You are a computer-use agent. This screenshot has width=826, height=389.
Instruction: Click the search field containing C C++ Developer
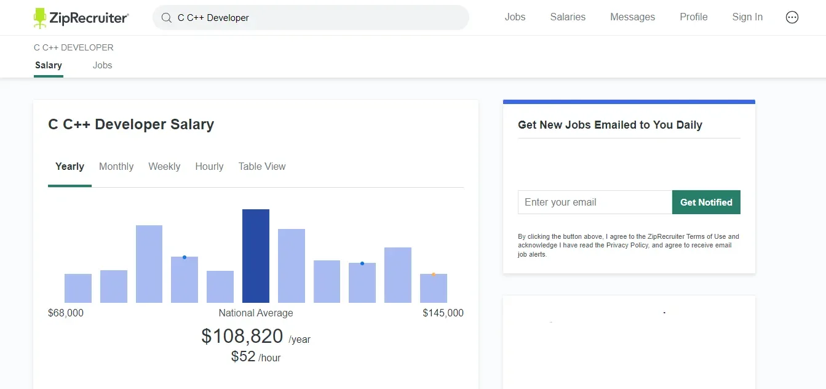click(314, 18)
